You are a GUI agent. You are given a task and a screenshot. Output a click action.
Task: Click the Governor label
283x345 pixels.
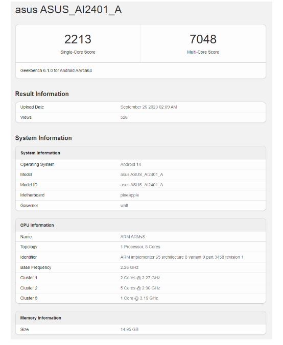pyautogui.click(x=29, y=206)
